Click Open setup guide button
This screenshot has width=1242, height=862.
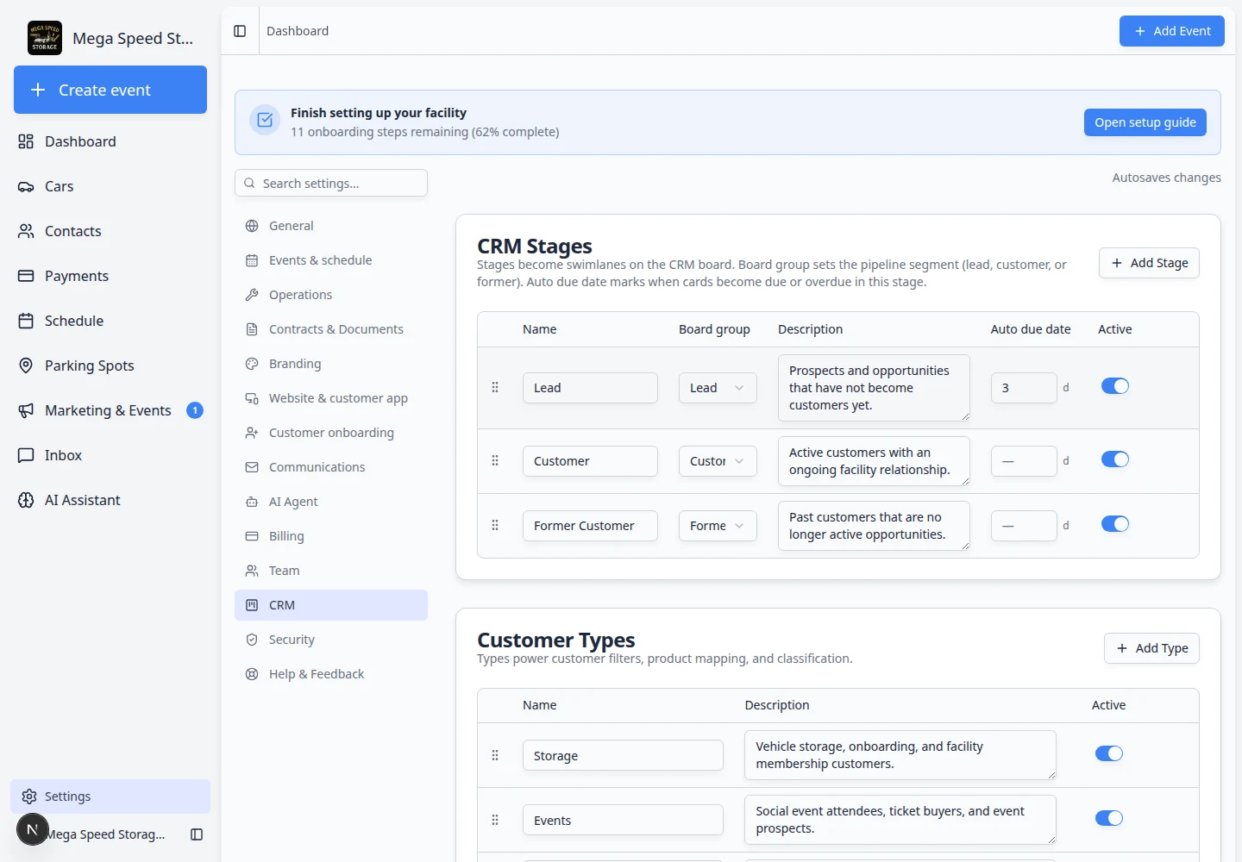1145,122
